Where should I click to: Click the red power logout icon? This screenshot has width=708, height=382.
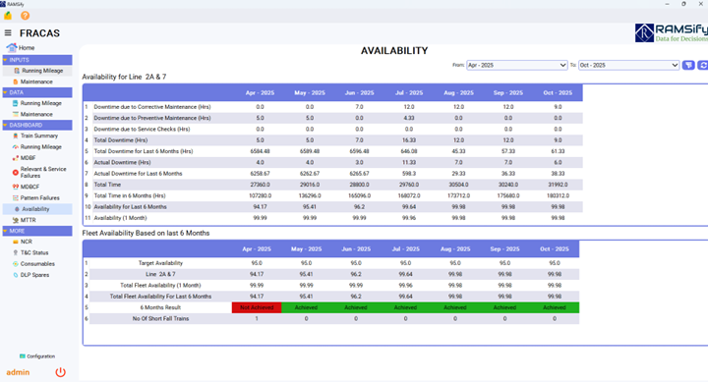coord(61,372)
